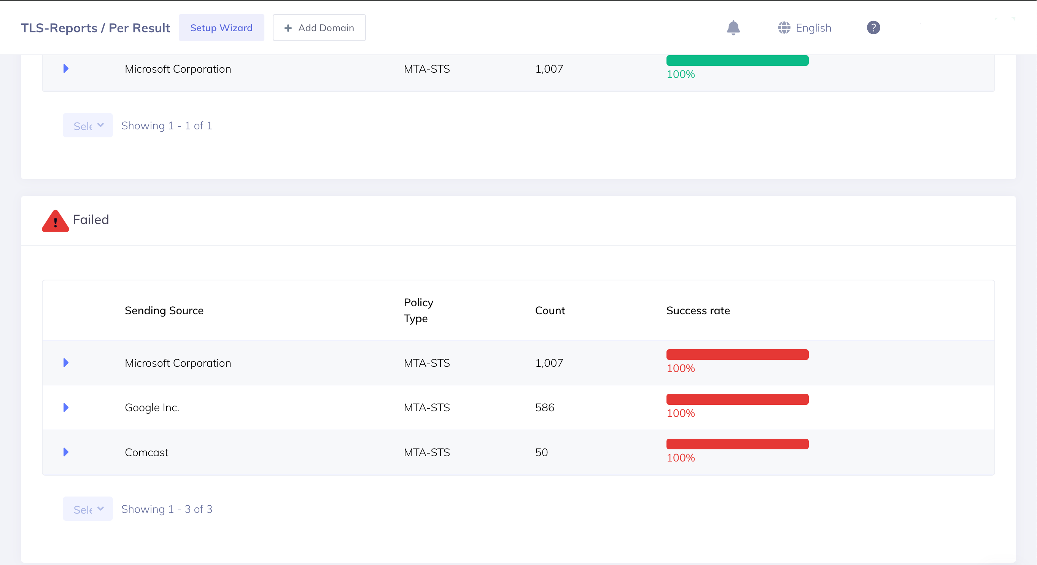Click the plus icon in Add Domain
This screenshot has width=1037, height=565.
(288, 28)
